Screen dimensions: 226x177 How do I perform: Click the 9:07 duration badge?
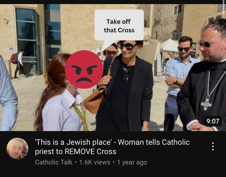tap(213, 121)
